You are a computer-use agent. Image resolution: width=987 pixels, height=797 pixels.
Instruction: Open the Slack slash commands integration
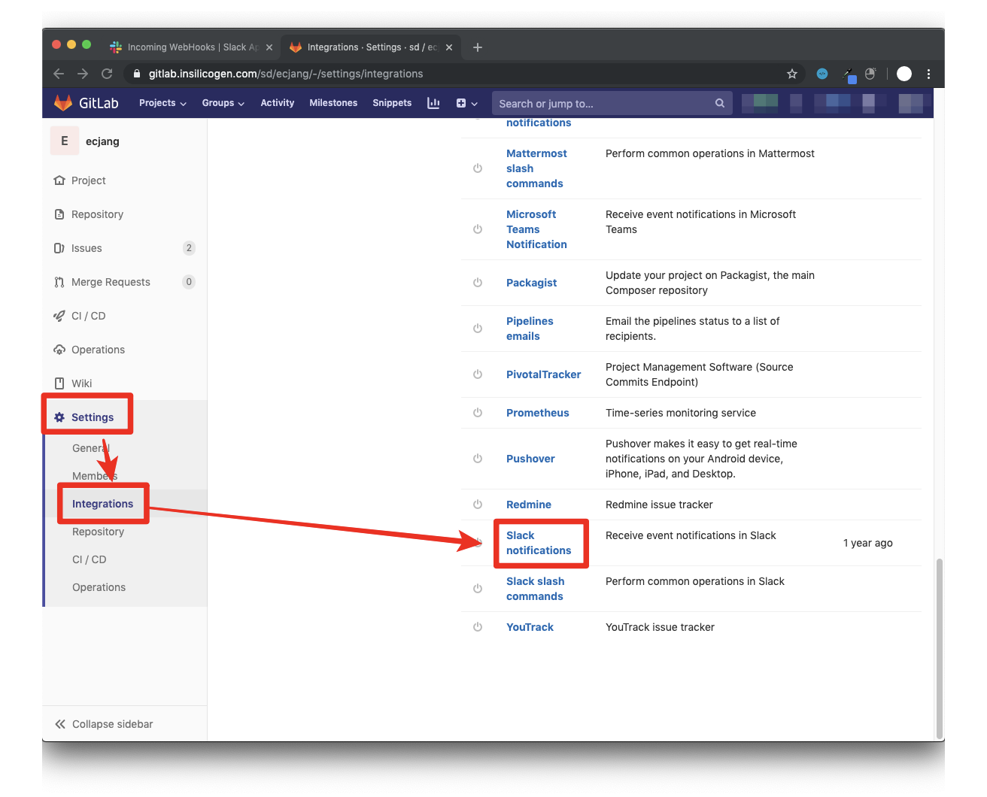click(535, 589)
